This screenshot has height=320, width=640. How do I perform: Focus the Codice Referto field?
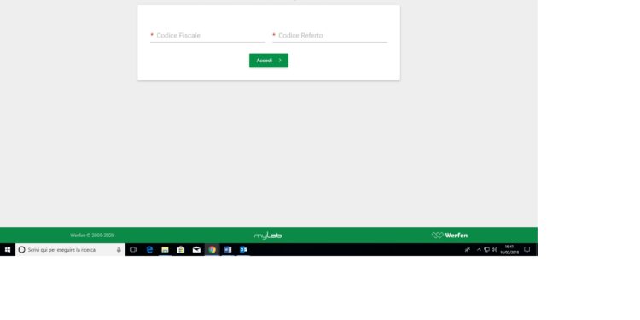329,36
